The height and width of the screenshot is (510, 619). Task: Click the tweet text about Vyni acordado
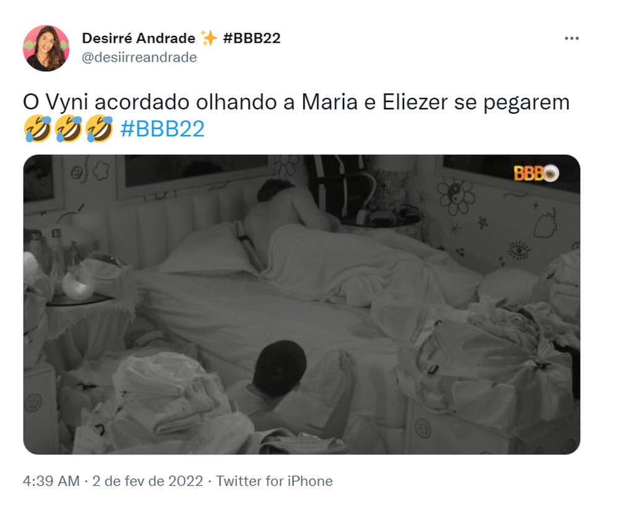pos(296,103)
